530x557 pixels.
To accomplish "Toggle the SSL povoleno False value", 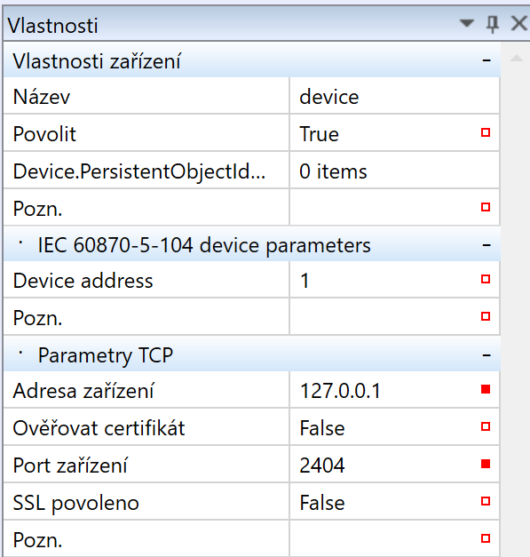I will click(x=384, y=503).
